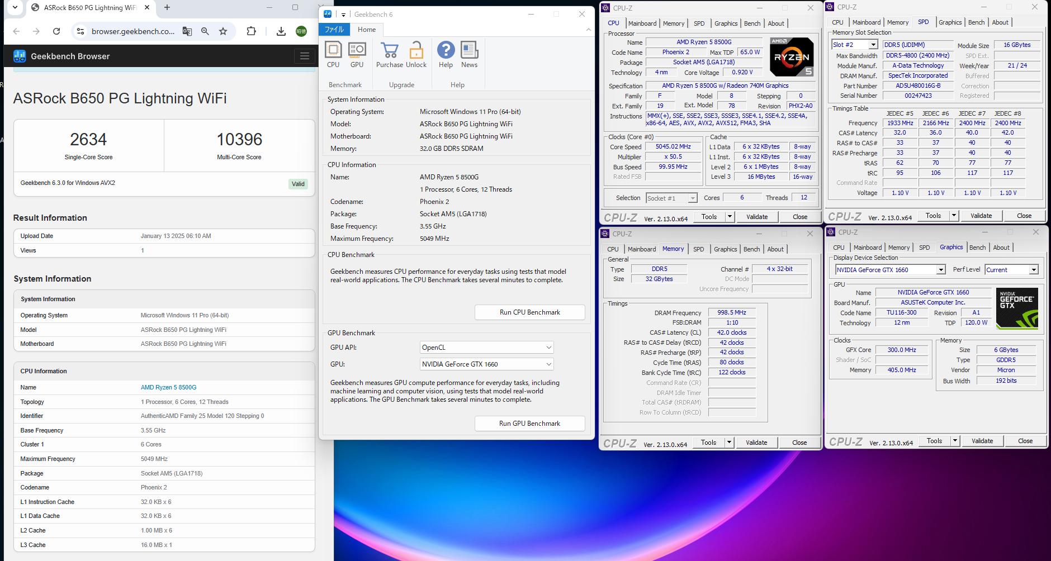This screenshot has width=1051, height=561.
Task: Open Tools dropdown arrow in CPU-Z Memory window
Action: [x=729, y=443]
